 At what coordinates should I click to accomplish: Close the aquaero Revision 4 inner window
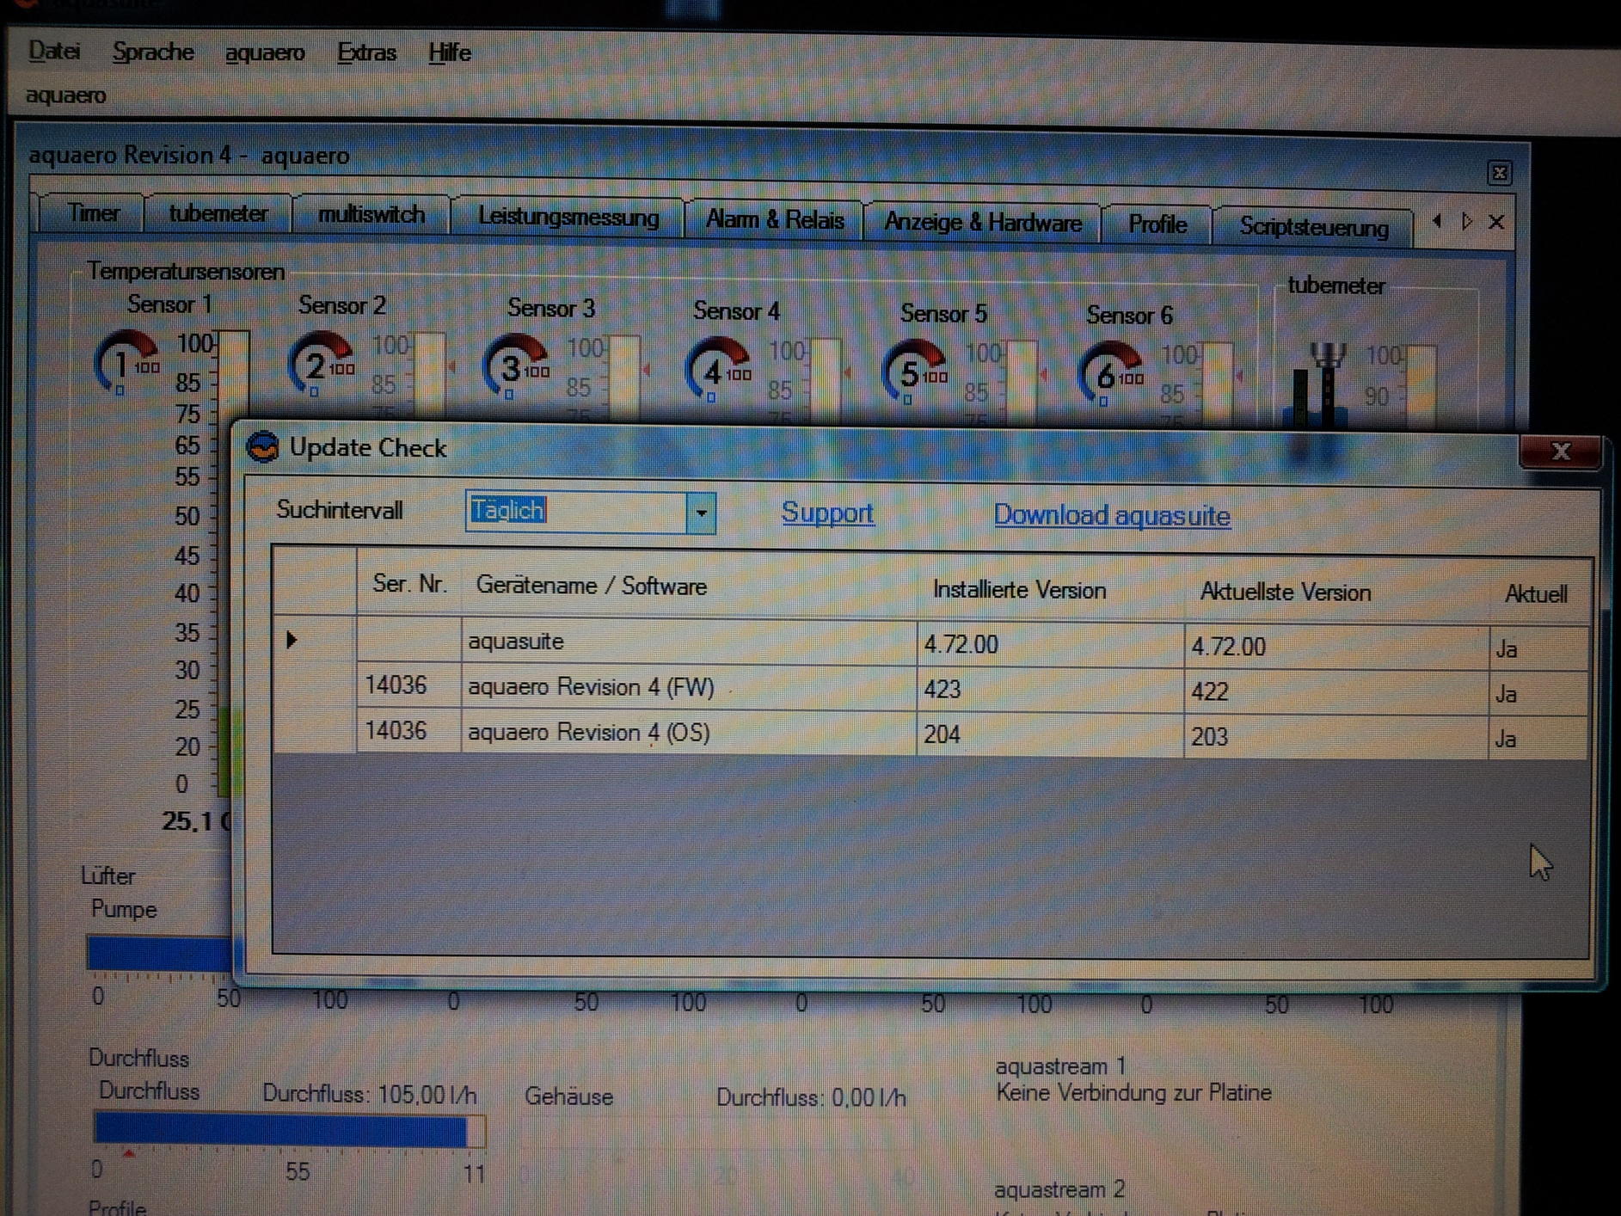point(1499,173)
